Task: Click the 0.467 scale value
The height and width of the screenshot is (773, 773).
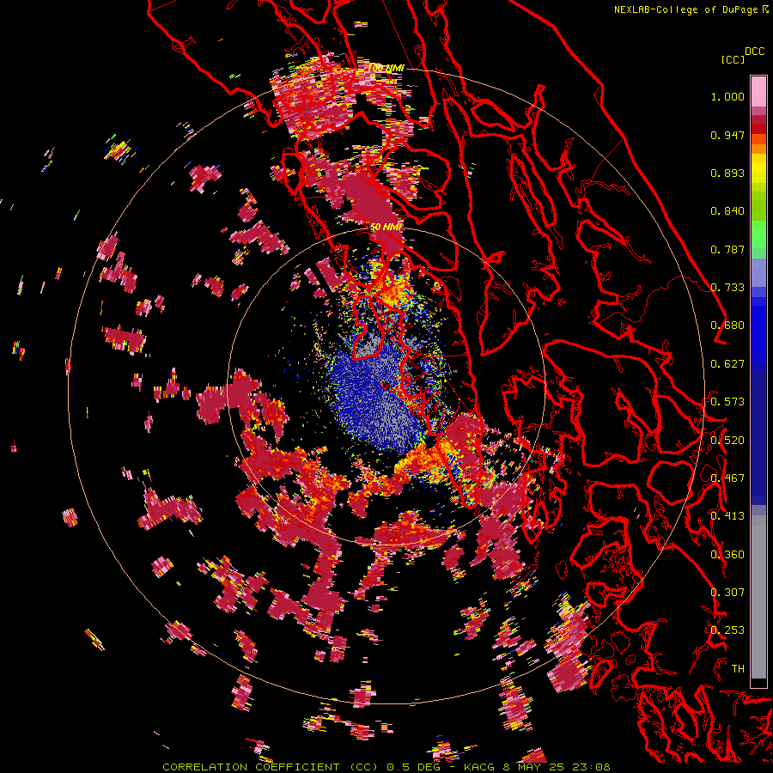Action: (x=727, y=478)
